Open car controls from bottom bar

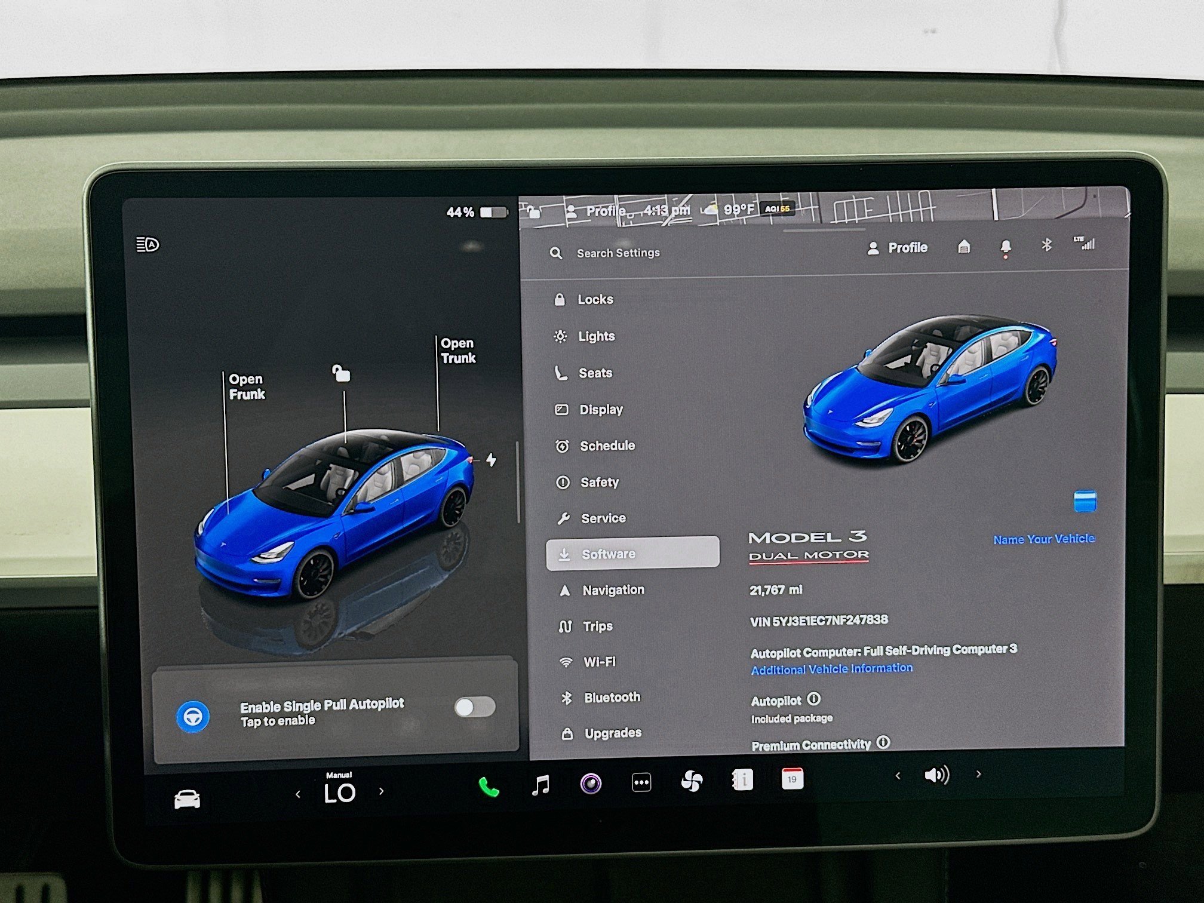(x=187, y=799)
